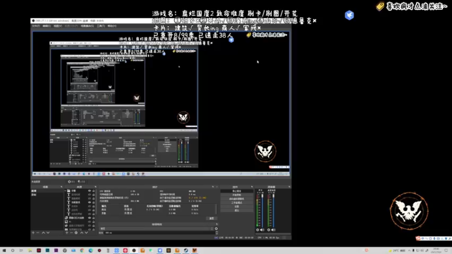Adjust transition duration stepper arrows
This screenshot has width=452, height=254.
click(x=217, y=233)
